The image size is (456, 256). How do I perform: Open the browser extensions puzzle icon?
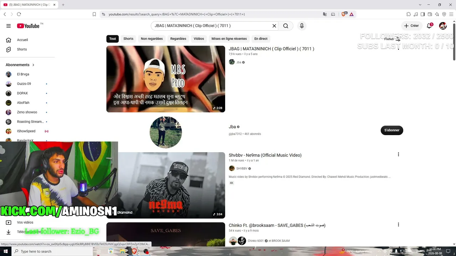pos(409,14)
